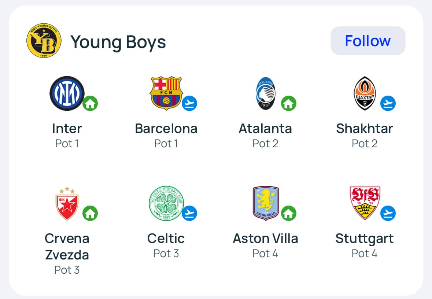Click the Pot 4 label under Stuttgart
Screen dimensions: 432x299
point(365,254)
